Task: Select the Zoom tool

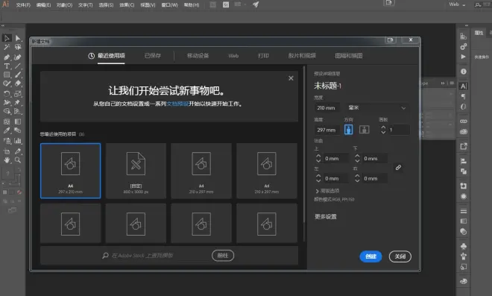Action: click(x=18, y=160)
